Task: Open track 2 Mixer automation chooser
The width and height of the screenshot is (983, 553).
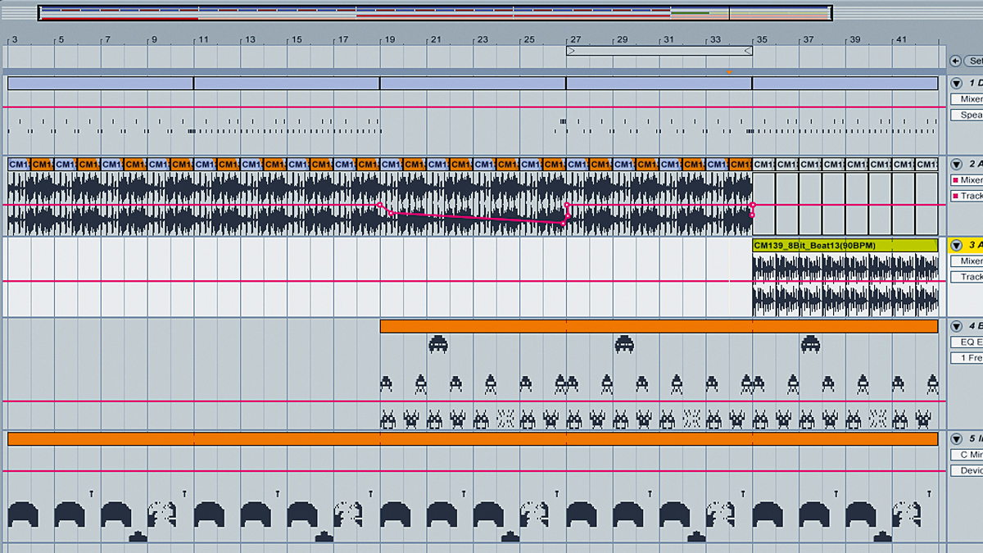Action: tap(967, 180)
